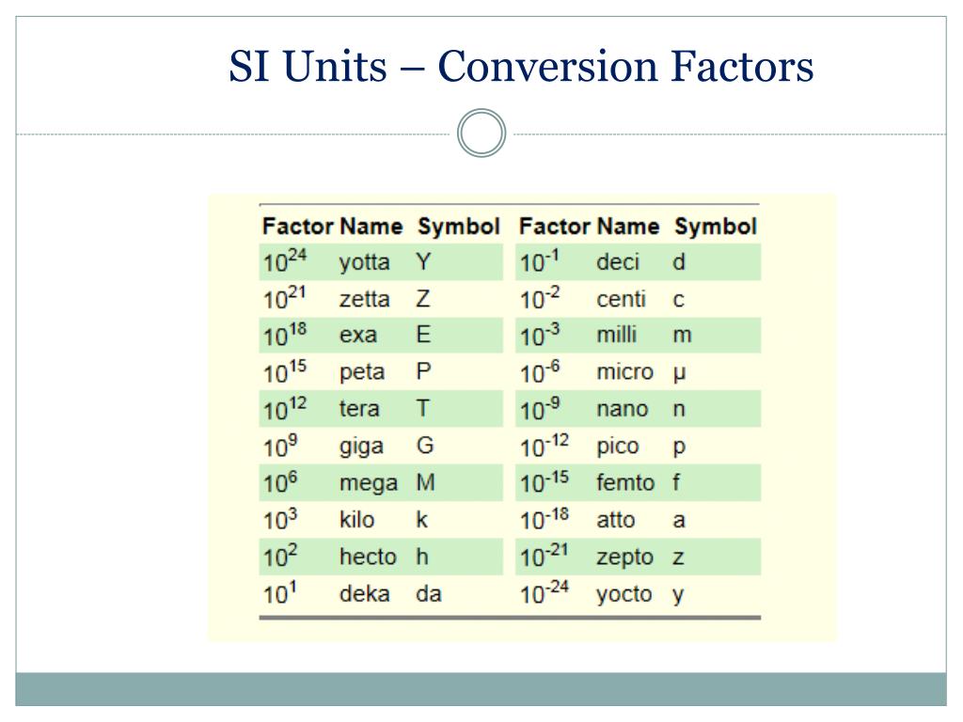Click the factor in the nano row

click(540, 408)
